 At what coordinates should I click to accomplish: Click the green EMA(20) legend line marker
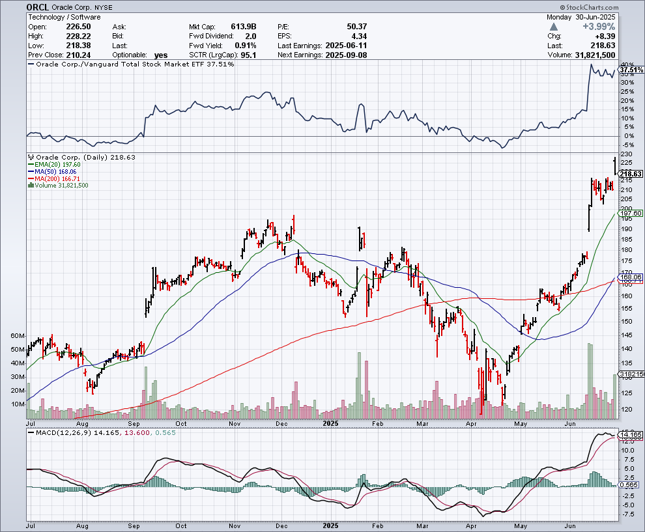[x=31, y=165]
